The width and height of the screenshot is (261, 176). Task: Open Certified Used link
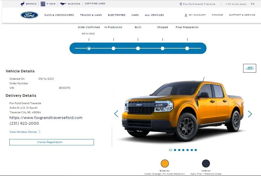(x=95, y=3)
